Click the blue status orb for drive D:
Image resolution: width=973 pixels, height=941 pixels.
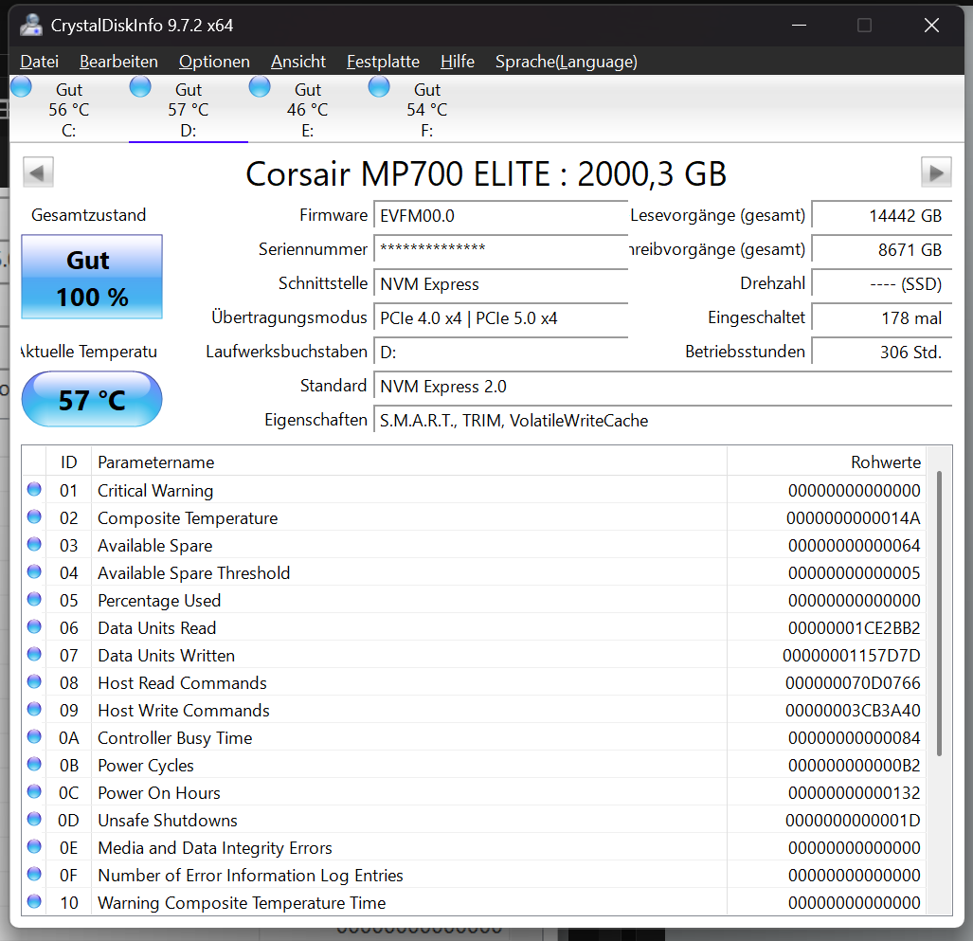click(x=140, y=87)
